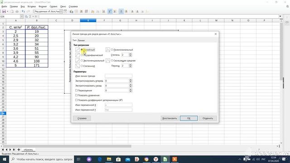Click the chart type icon
The height and width of the screenshot is (163, 290).
[72, 11]
